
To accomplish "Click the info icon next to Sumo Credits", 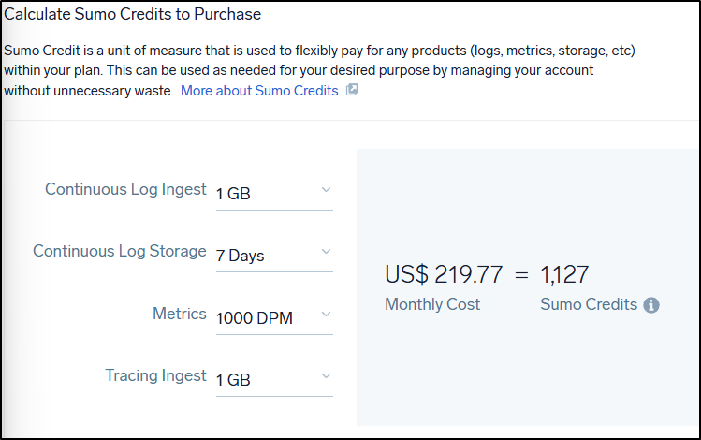I will [651, 305].
